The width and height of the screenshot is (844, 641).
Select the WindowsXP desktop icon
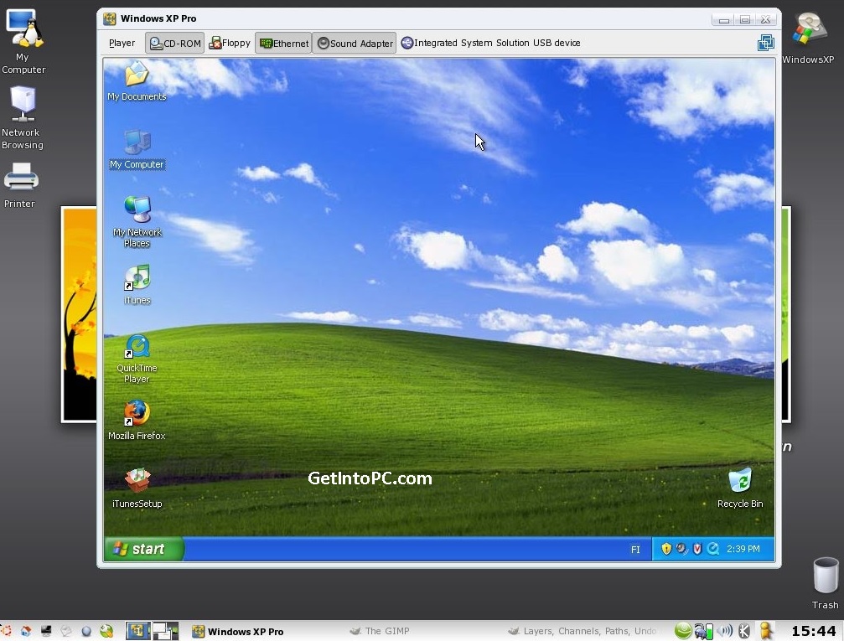pyautogui.click(x=808, y=38)
